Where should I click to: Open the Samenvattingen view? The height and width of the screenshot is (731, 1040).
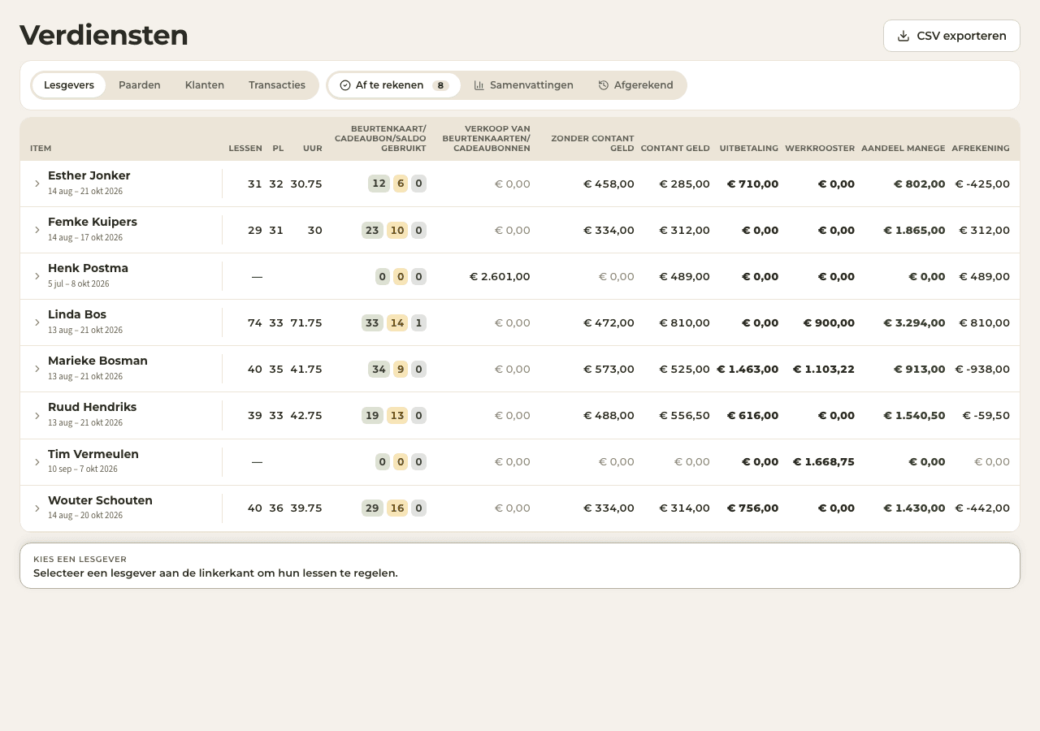[523, 85]
